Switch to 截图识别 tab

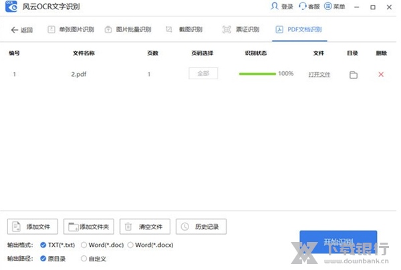coord(184,29)
